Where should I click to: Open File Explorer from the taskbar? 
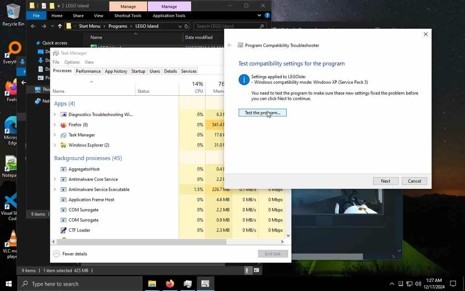click(152, 284)
